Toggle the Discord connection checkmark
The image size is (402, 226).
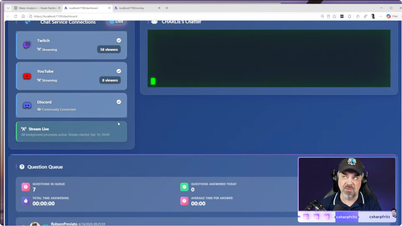tap(119, 102)
